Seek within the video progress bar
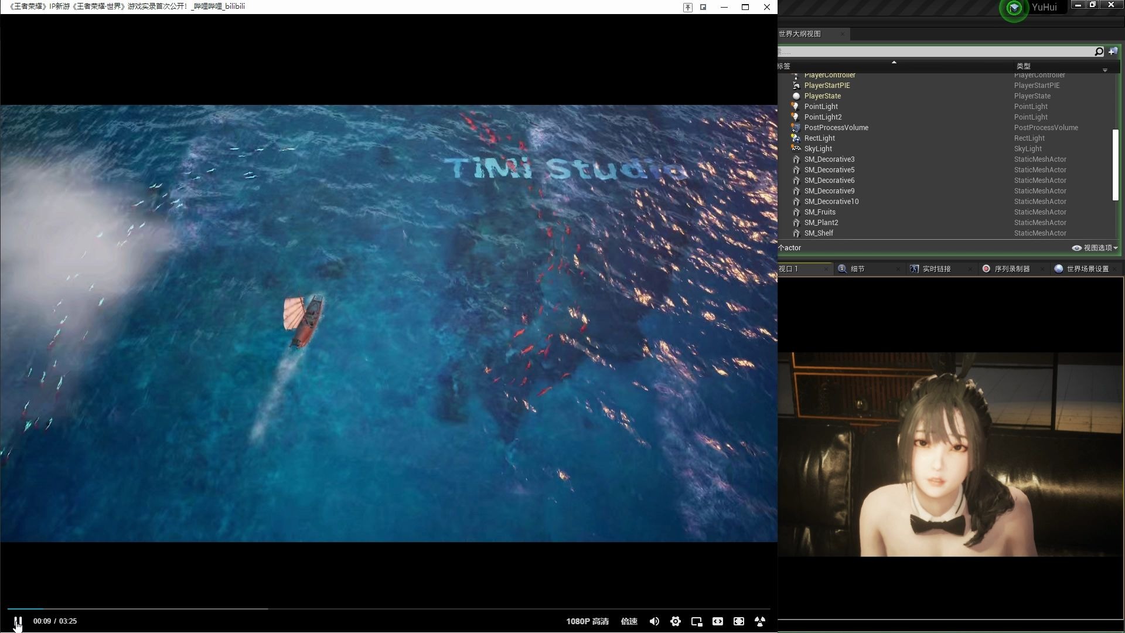1125x633 pixels. 388,609
